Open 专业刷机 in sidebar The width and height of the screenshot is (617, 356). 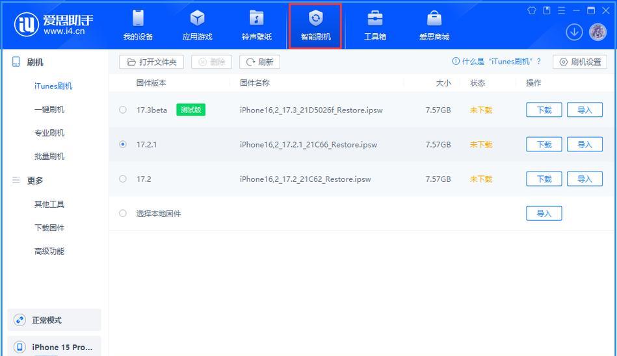tap(49, 133)
